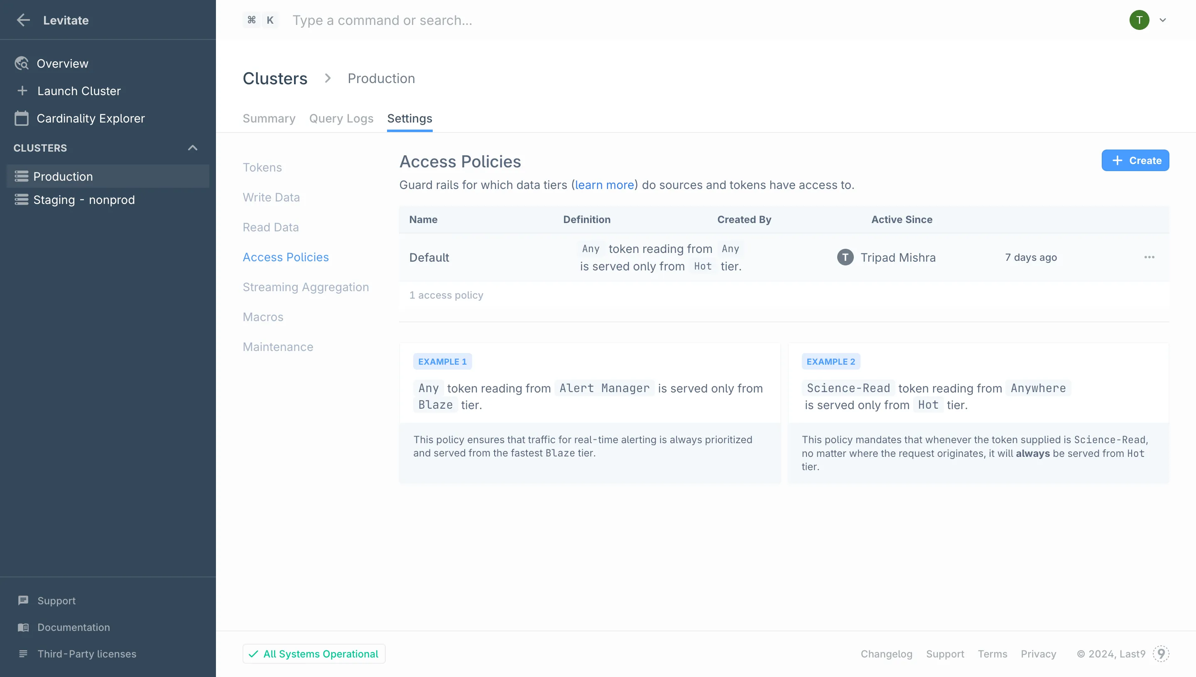
Task: Collapse the CLUSTERS section chevron
Action: pyautogui.click(x=192, y=148)
